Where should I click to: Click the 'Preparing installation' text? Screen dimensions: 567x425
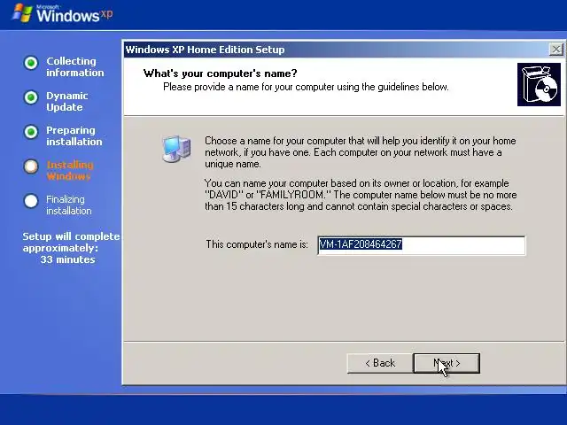click(x=74, y=135)
